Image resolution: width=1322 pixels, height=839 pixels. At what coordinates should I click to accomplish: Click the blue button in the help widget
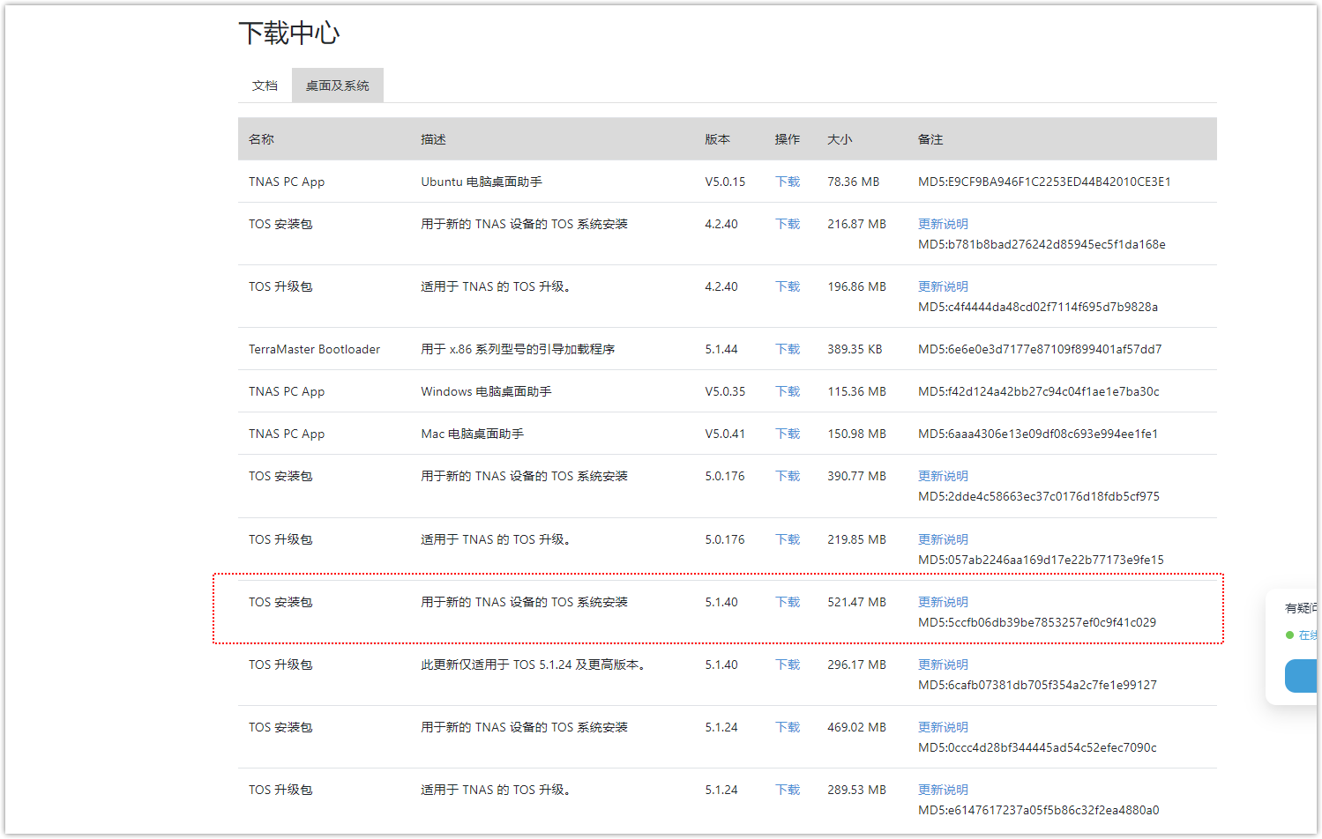[x=1301, y=676]
